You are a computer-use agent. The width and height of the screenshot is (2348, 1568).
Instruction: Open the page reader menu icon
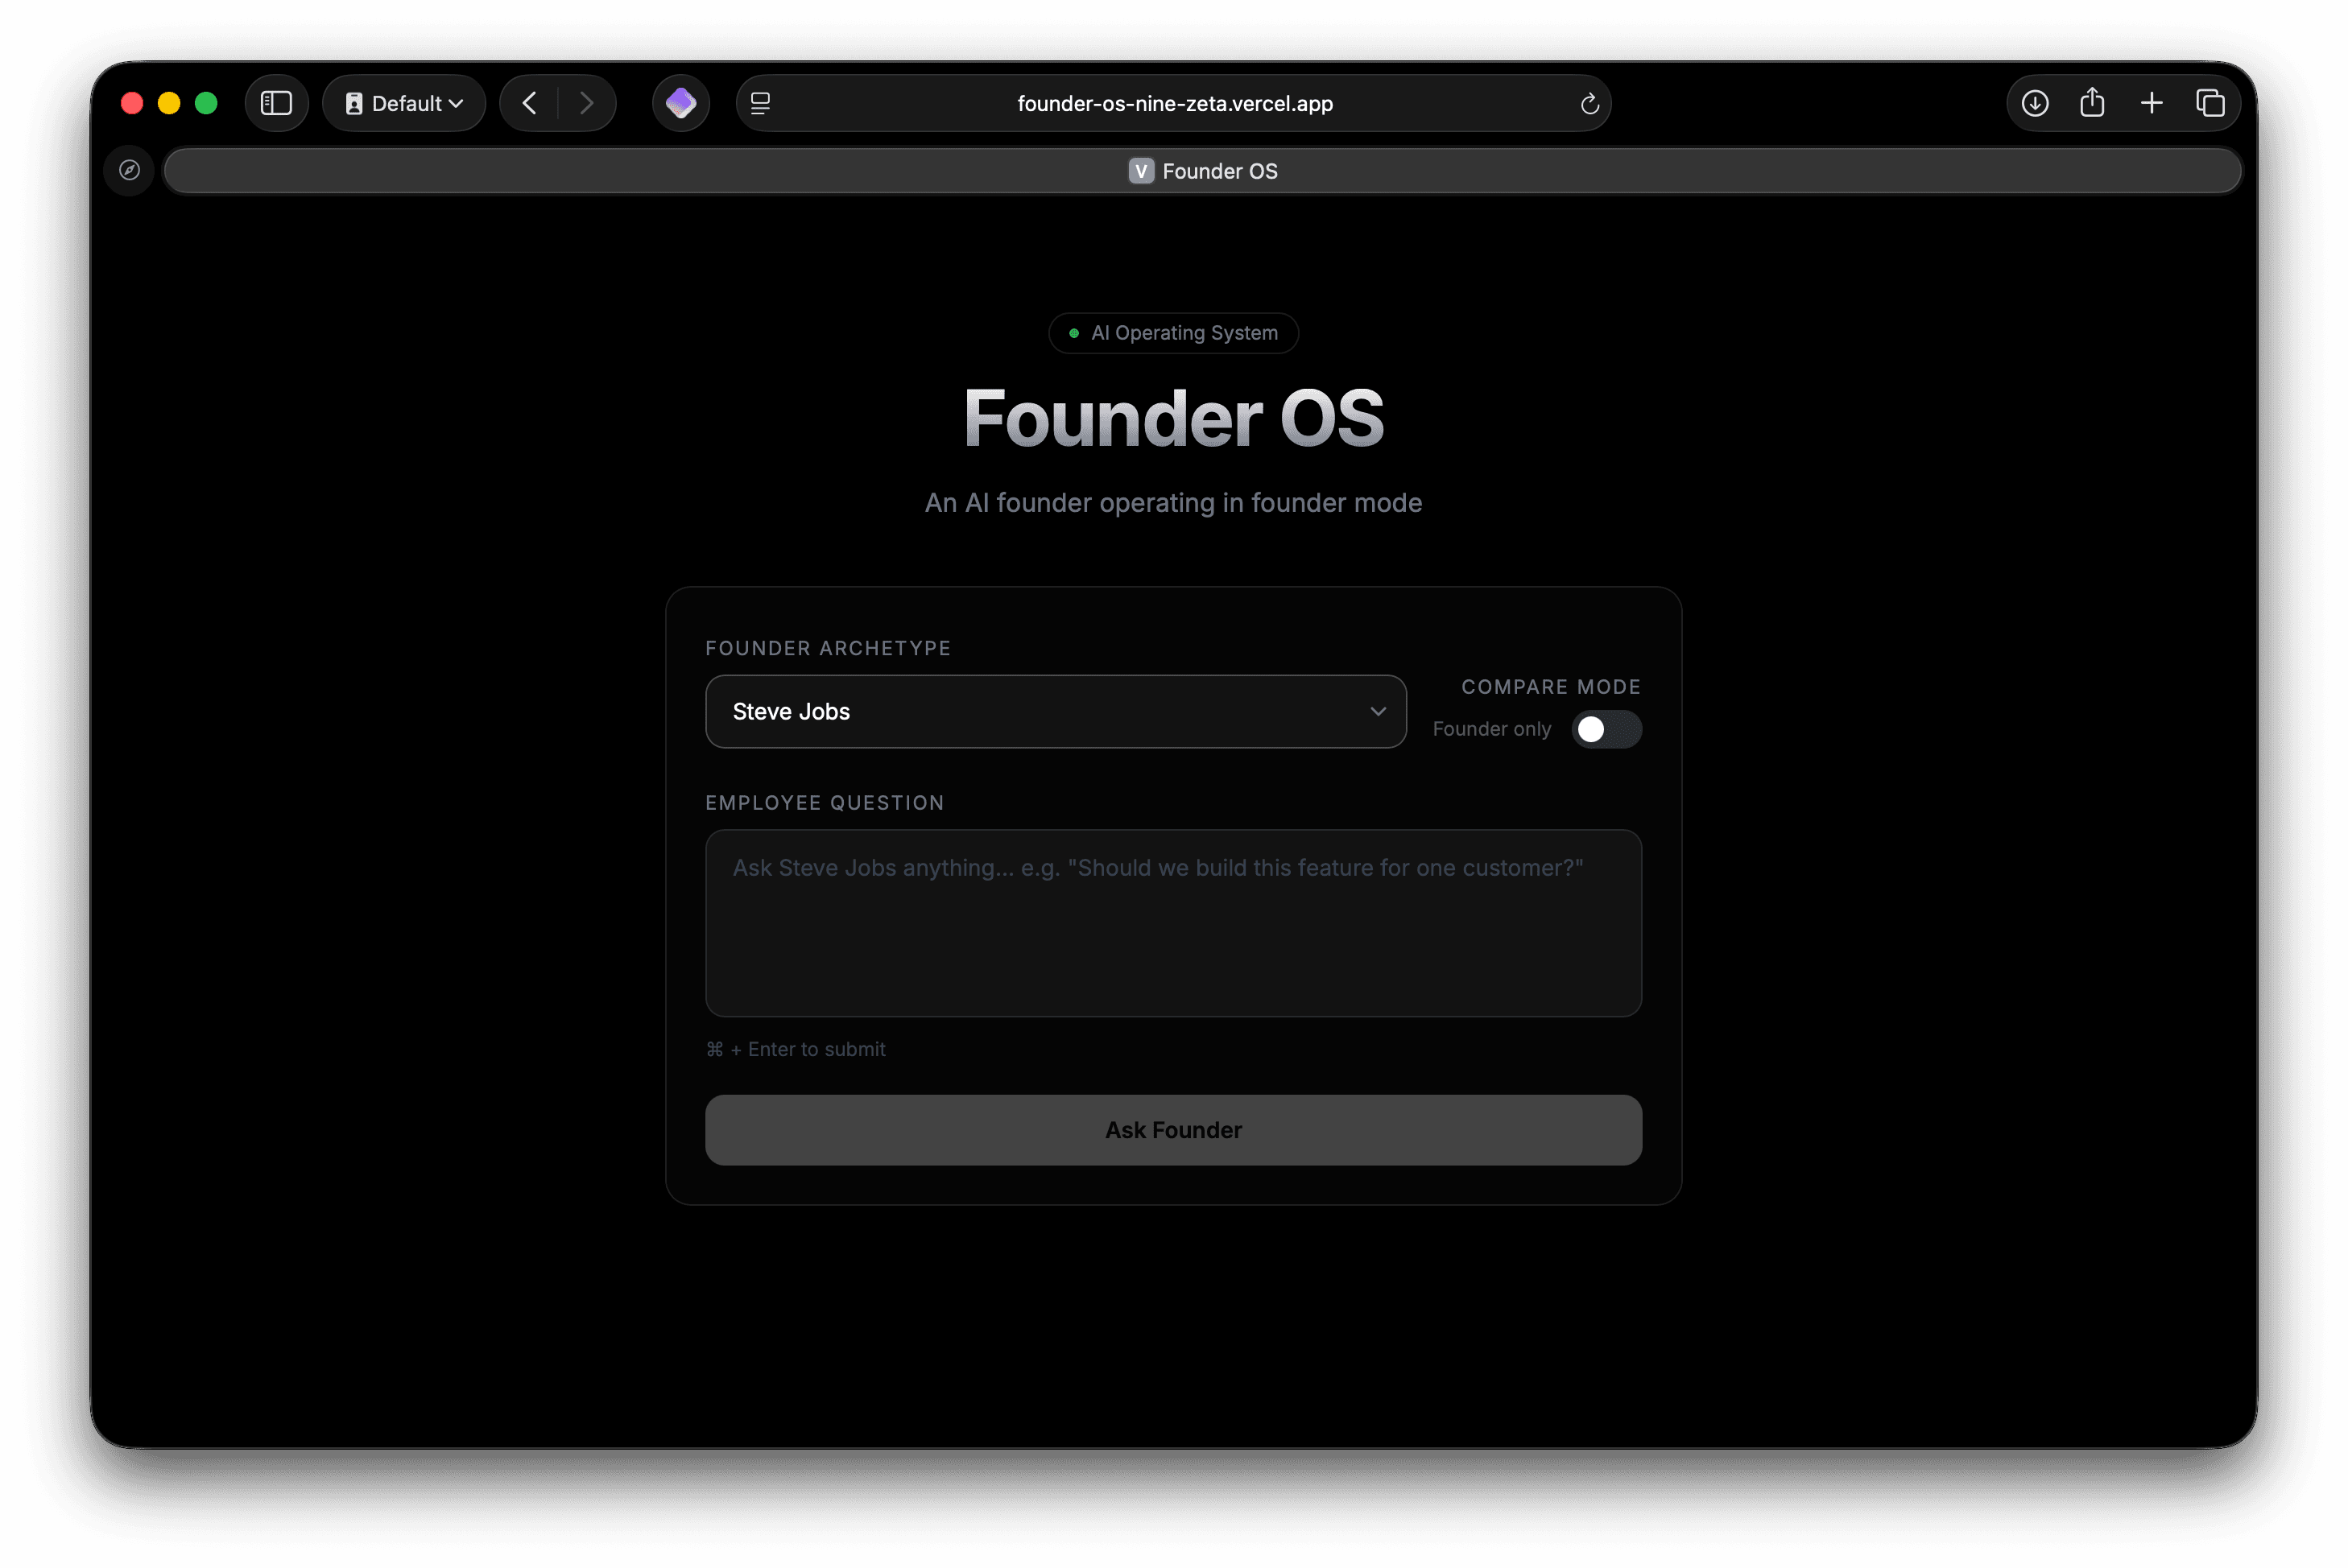pos(760,103)
